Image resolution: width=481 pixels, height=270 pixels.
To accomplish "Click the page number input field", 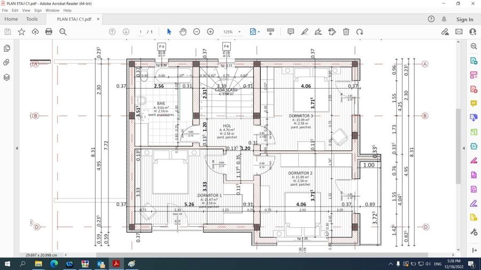I will click(141, 32).
